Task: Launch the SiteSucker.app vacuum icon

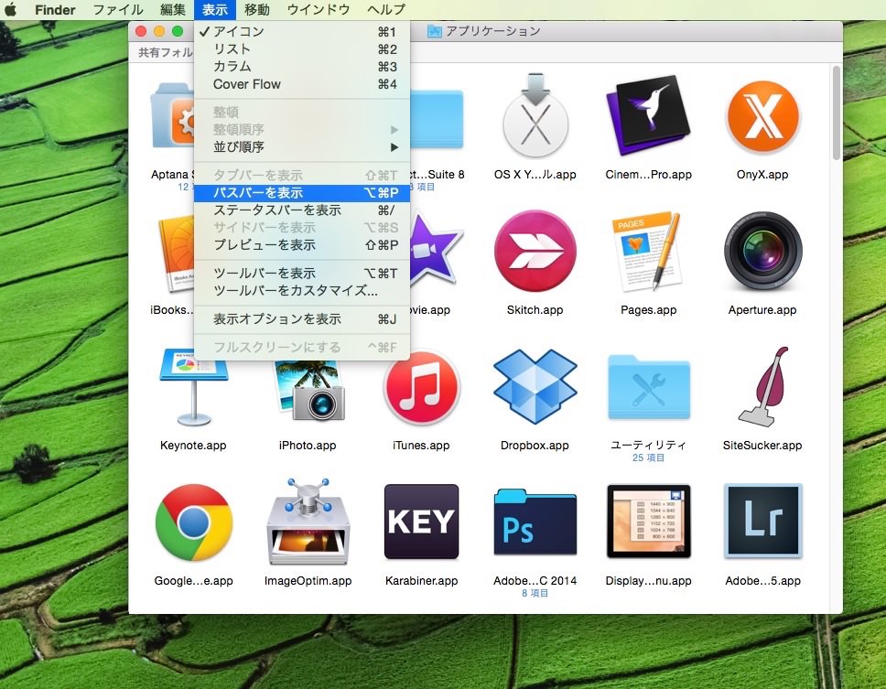Action: (763, 387)
